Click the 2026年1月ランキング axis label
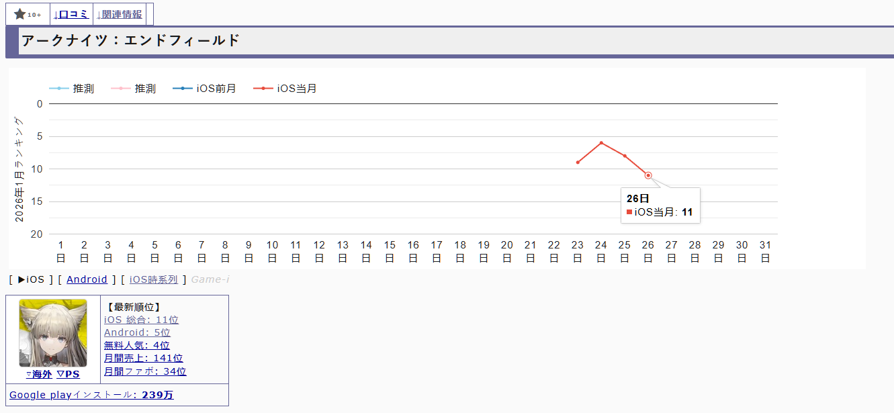 pos(19,169)
